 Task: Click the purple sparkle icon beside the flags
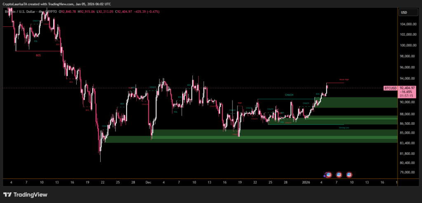click(x=325, y=176)
